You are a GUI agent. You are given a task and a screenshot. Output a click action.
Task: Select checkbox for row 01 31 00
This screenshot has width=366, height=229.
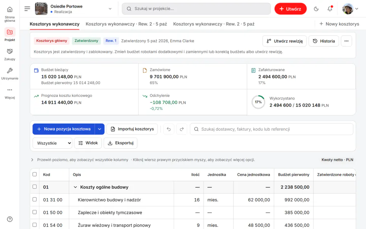[35, 199]
